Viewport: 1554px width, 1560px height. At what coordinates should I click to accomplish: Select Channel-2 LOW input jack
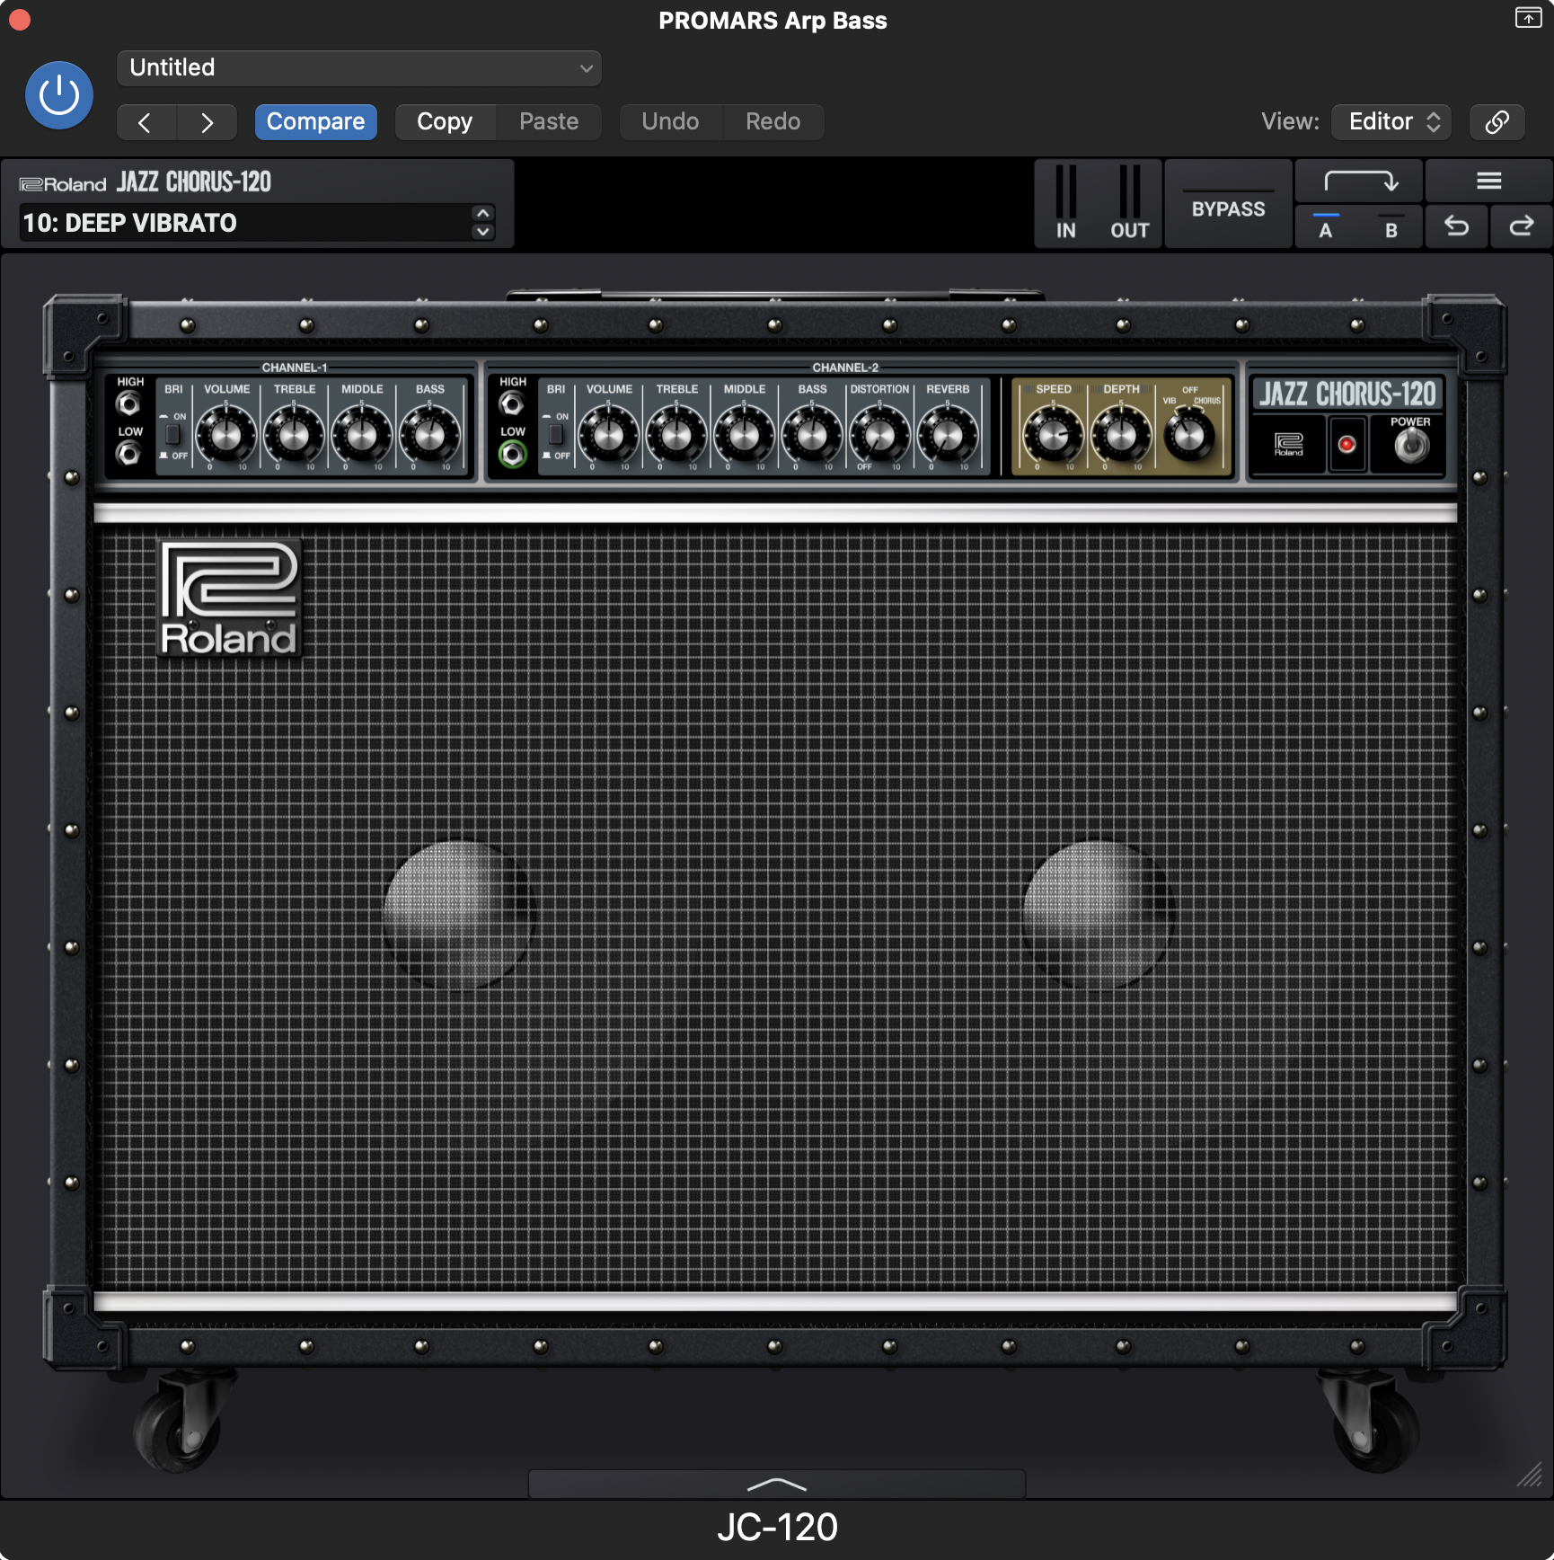point(512,454)
